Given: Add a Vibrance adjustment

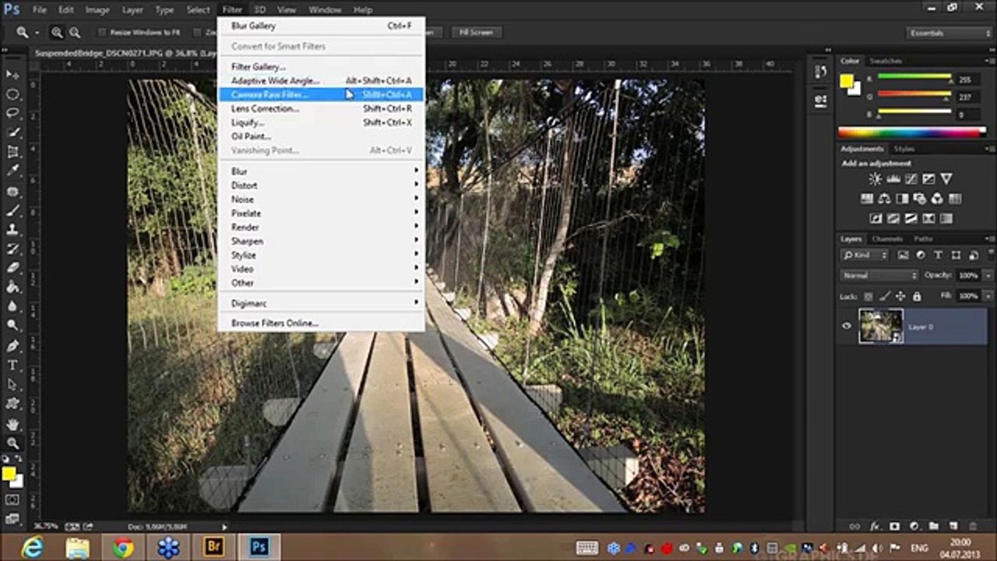Looking at the screenshot, I should [x=946, y=179].
